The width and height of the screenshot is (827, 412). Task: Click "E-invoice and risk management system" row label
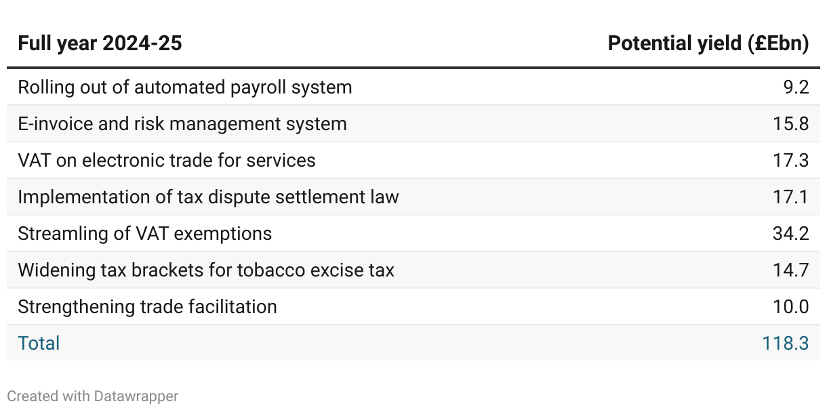click(182, 124)
